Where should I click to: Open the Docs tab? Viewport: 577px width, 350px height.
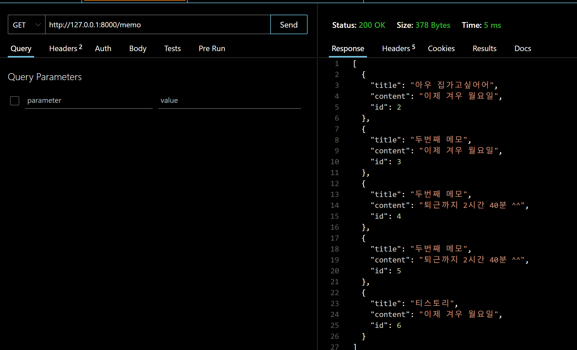tap(522, 49)
